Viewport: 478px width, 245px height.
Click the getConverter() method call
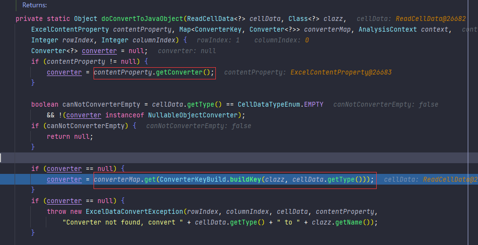click(x=185, y=73)
